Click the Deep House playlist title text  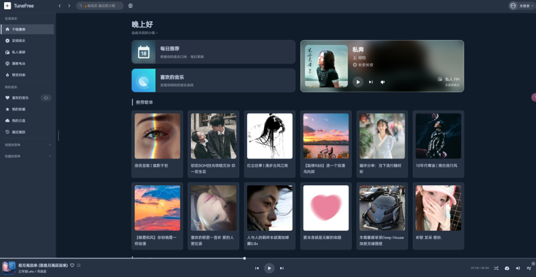click(x=381, y=240)
